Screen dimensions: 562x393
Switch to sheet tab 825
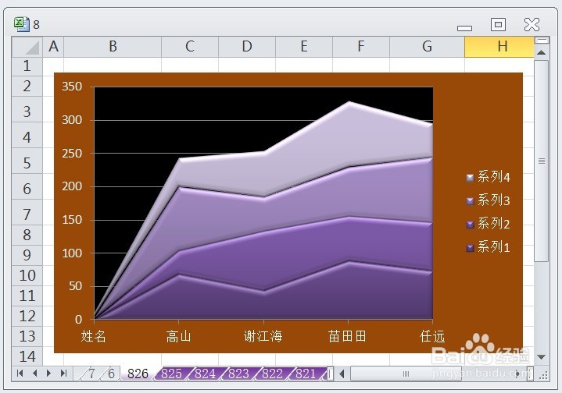point(171,374)
